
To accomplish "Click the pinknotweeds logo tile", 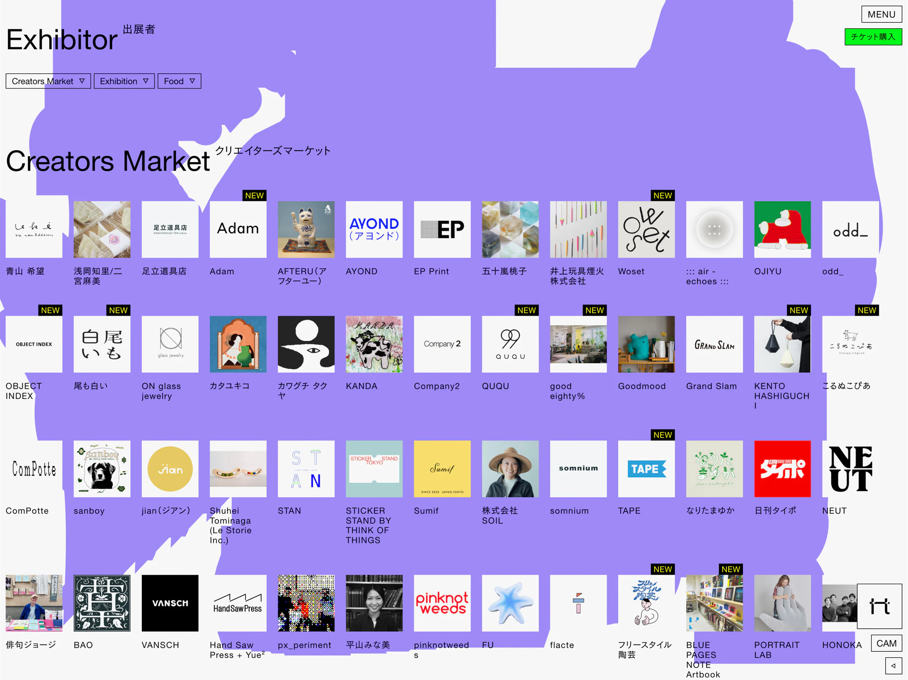I will click(442, 603).
